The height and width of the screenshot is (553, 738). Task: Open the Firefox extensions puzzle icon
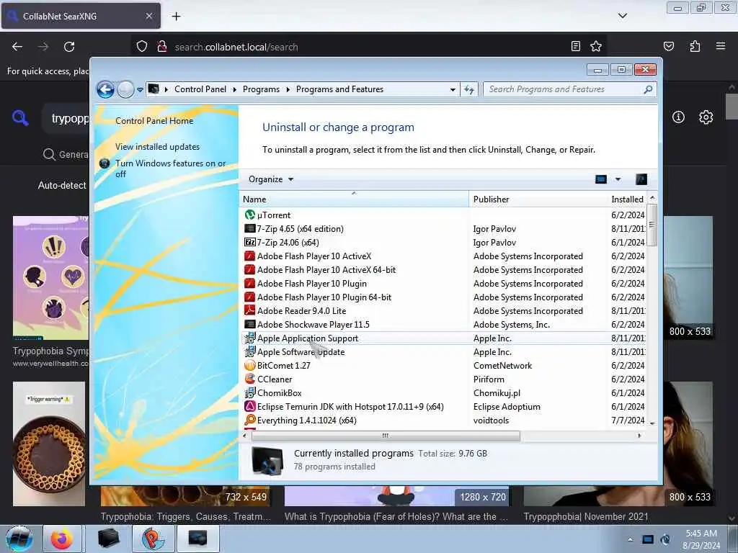click(695, 46)
